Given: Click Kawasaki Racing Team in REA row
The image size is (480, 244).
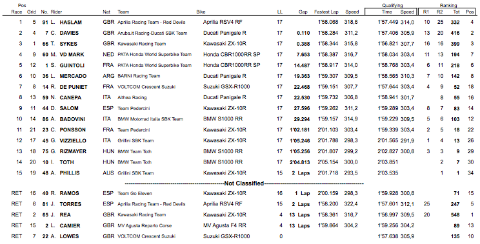Looking at the screenshot, I should [142, 215].
